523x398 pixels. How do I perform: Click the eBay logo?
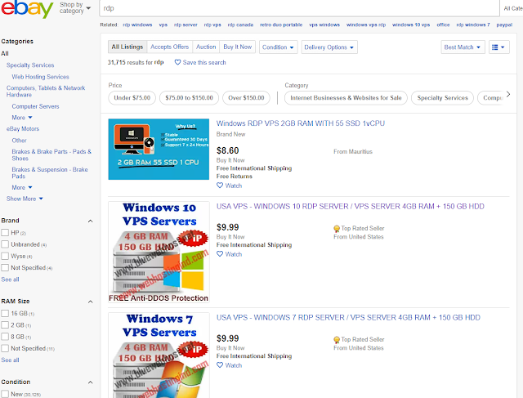[x=27, y=9]
